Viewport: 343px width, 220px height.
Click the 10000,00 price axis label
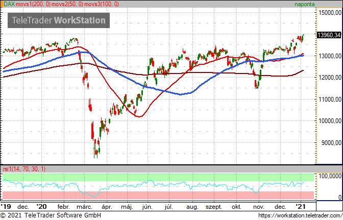click(x=330, y=121)
